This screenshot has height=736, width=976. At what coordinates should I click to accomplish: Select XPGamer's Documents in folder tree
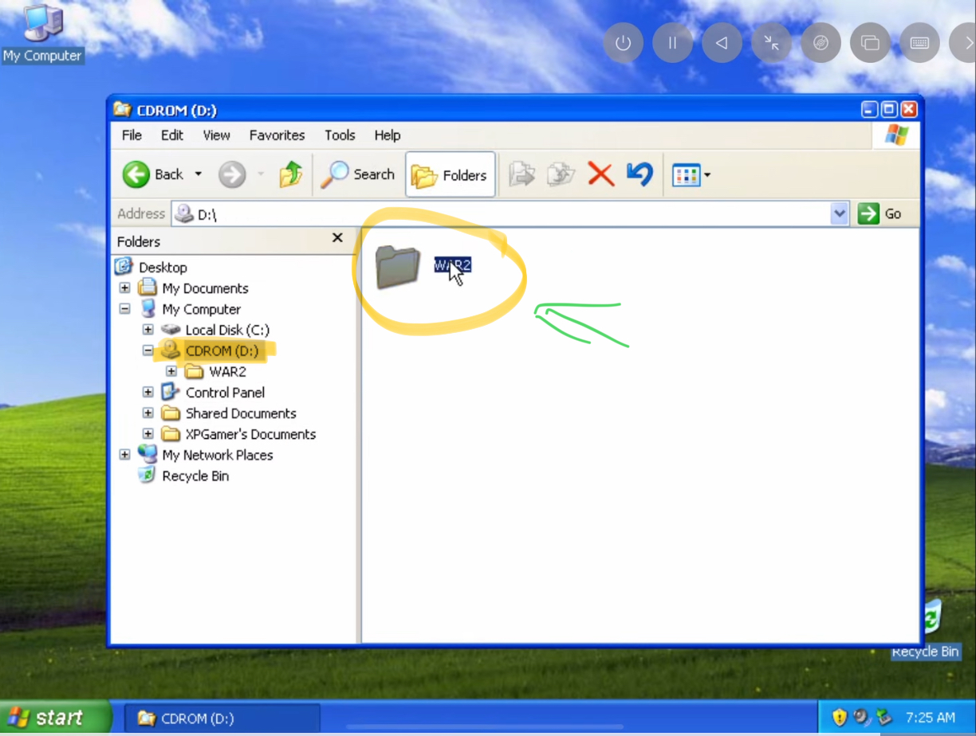(x=250, y=434)
